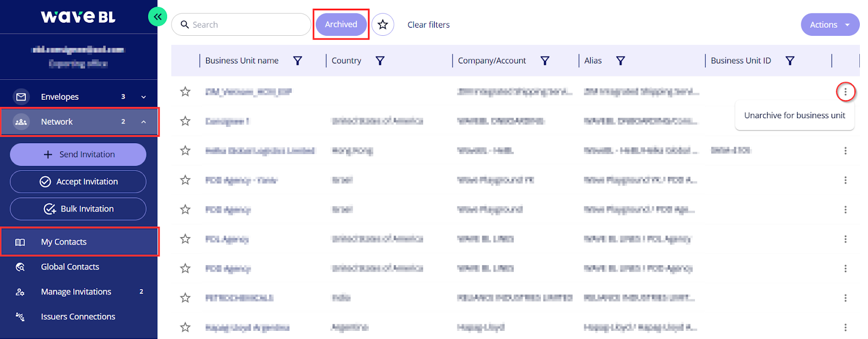Star the PETROCHEMICALS India row
This screenshot has width=868, height=339.
(x=186, y=298)
